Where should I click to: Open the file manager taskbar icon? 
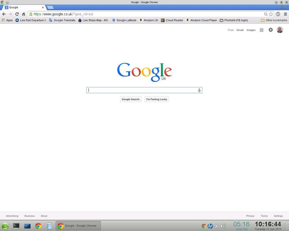[x=49, y=226]
